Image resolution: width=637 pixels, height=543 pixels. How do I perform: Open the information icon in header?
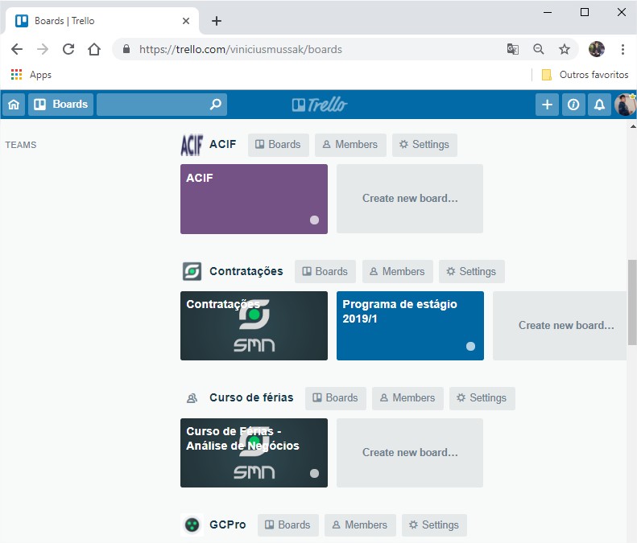[573, 105]
